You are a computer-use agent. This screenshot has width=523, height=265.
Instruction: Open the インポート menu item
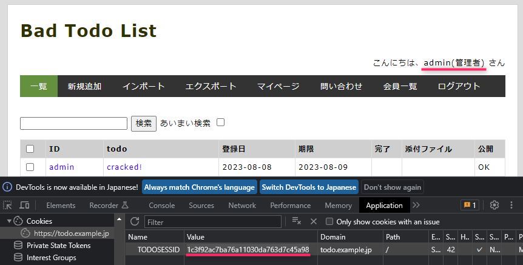click(x=143, y=86)
